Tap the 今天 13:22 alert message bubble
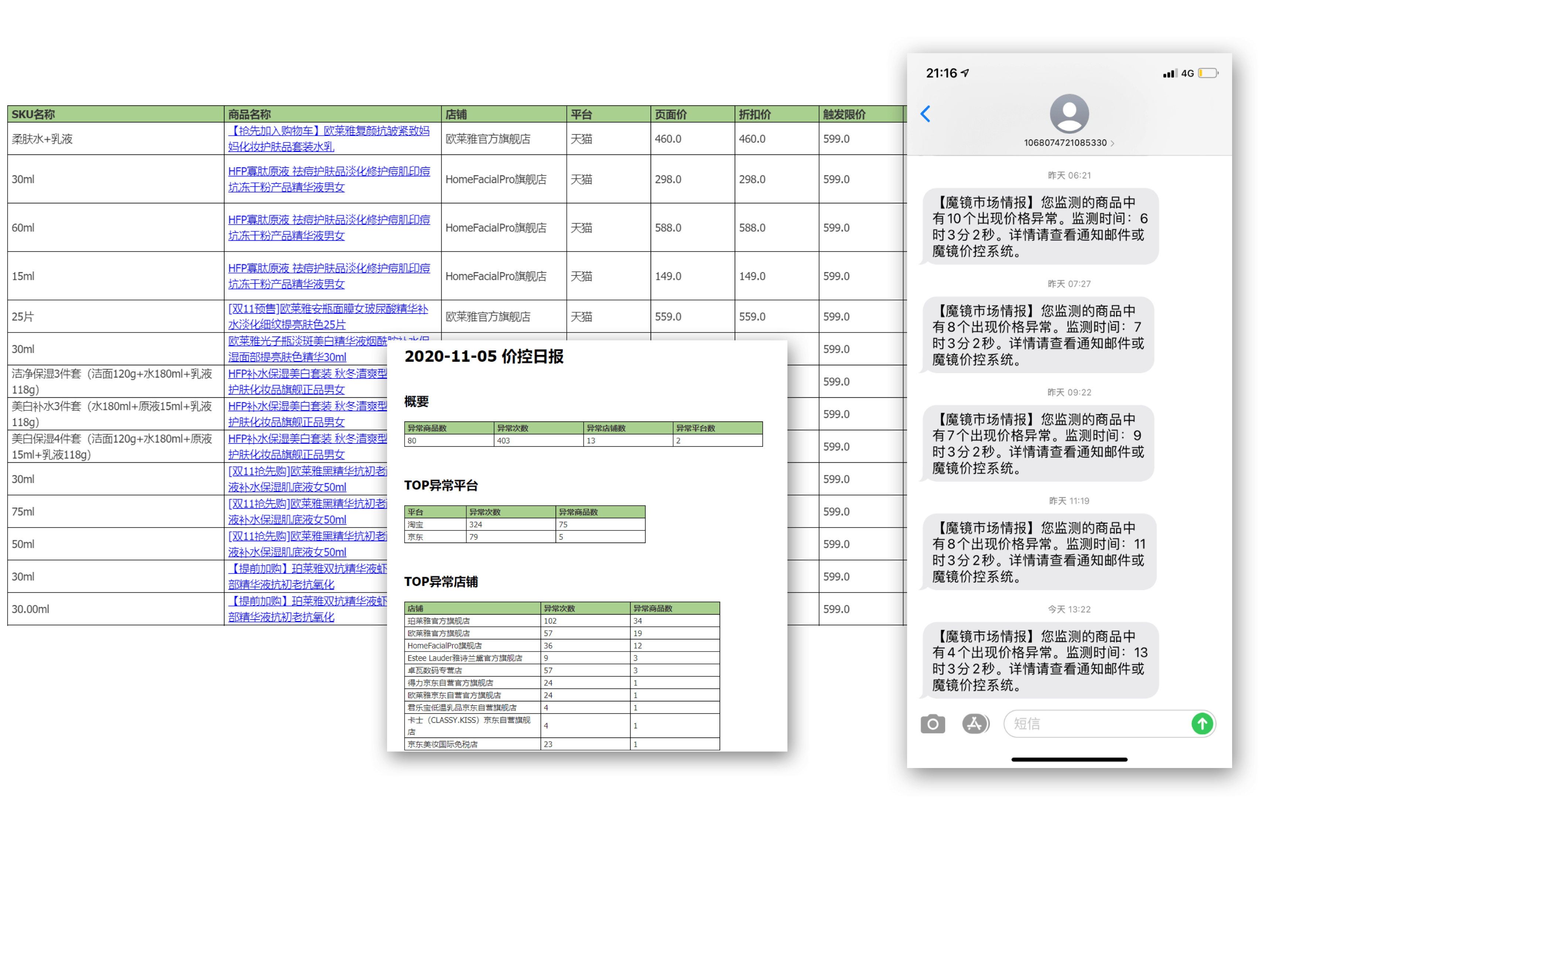Image resolution: width=1566 pixels, height=960 pixels. [x=1040, y=660]
